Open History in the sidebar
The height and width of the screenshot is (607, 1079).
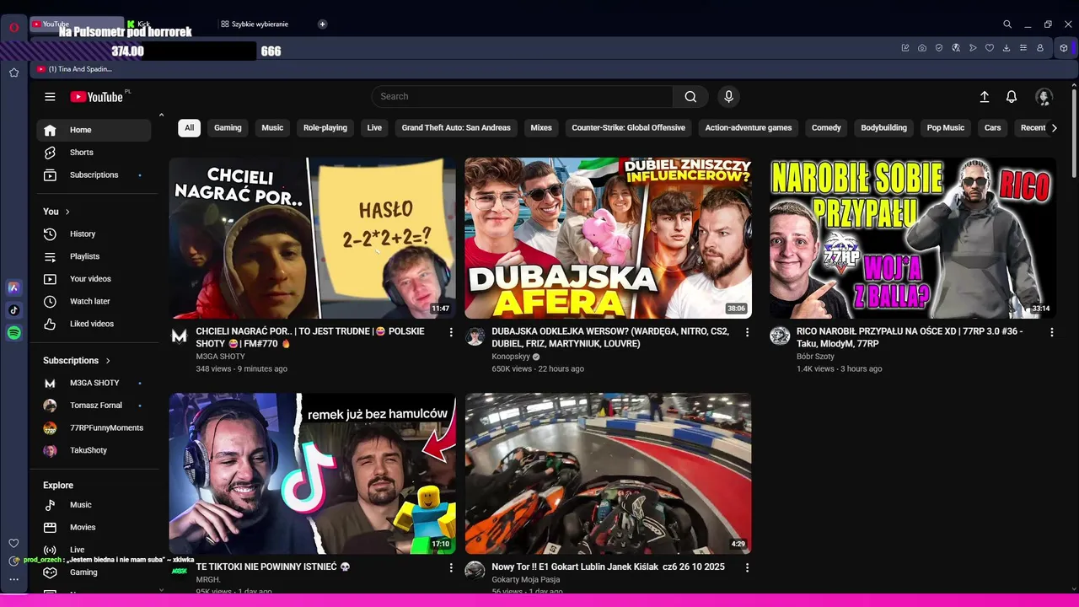point(94,234)
